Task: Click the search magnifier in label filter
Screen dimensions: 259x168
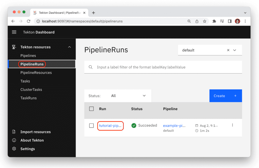Action: point(91,67)
